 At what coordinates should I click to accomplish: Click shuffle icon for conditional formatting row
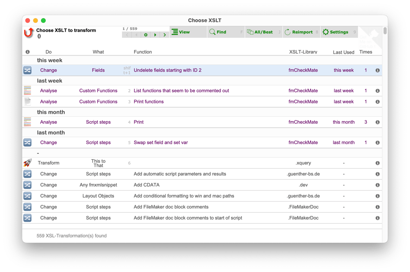(x=28, y=196)
